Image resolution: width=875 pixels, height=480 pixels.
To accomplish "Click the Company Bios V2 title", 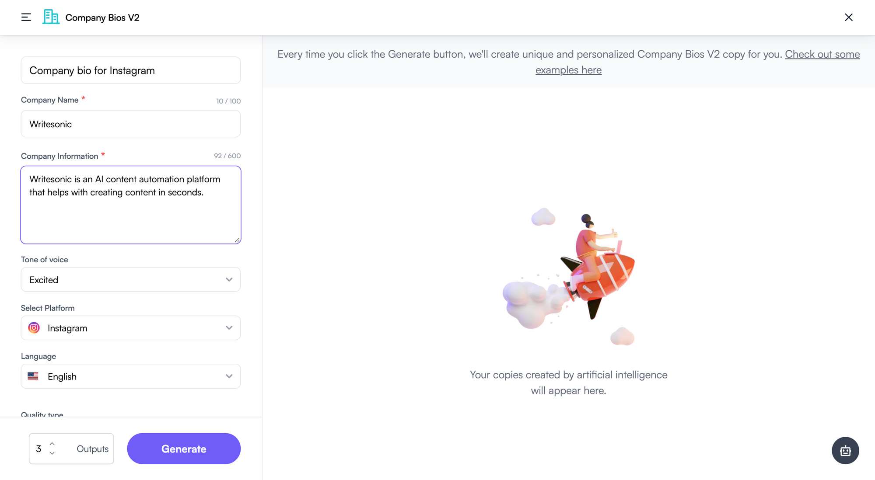I will pyautogui.click(x=102, y=17).
